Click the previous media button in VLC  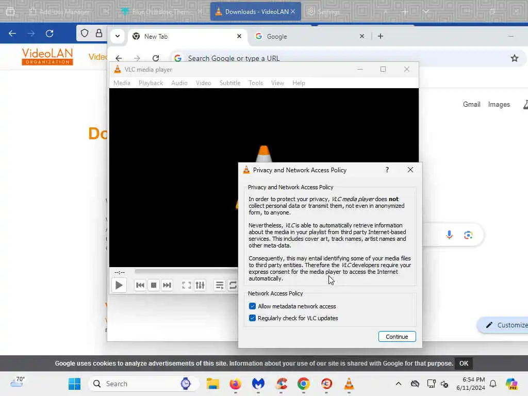[x=140, y=285]
